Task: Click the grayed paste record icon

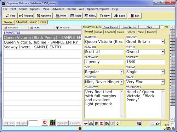Action: click(x=112, y=124)
